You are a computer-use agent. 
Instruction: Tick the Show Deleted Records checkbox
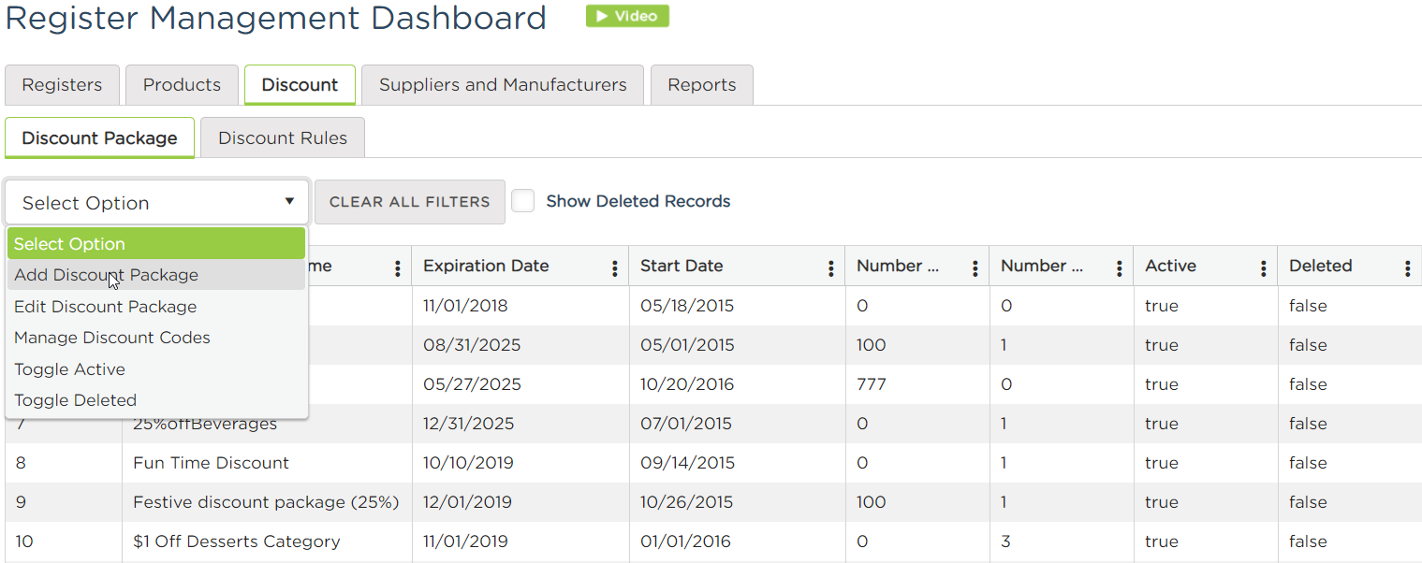click(x=523, y=201)
